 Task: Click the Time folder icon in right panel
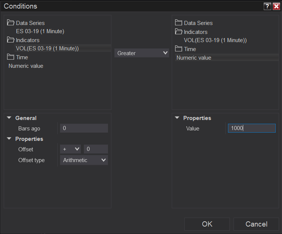tap(179, 49)
